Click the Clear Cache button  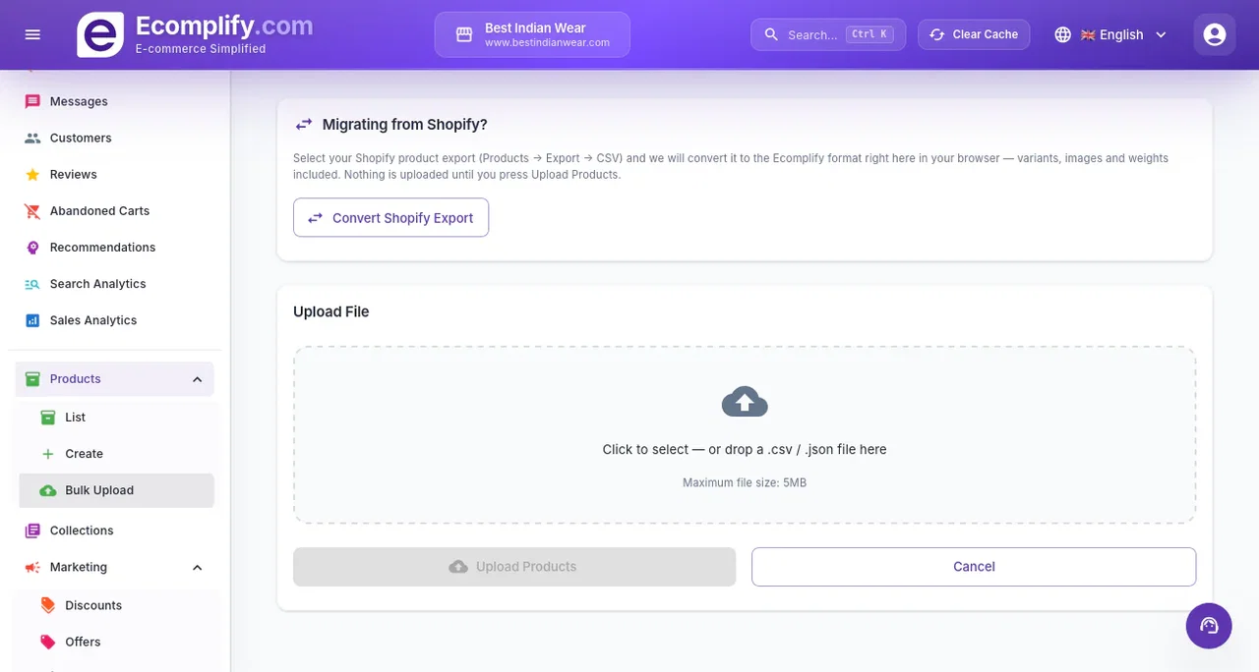(x=974, y=34)
